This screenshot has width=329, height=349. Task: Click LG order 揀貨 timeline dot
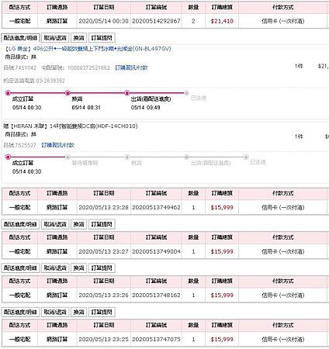(x=68, y=93)
